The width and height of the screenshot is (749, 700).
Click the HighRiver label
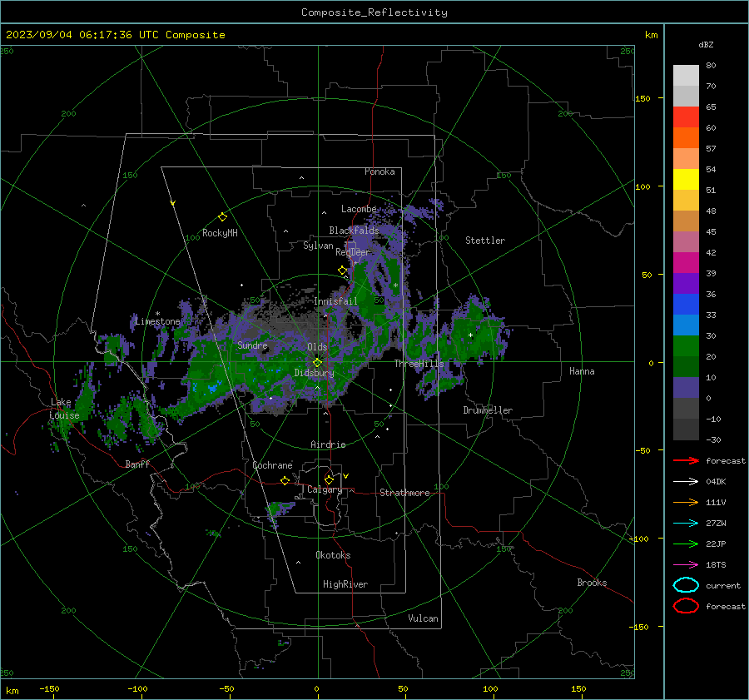[x=345, y=584]
